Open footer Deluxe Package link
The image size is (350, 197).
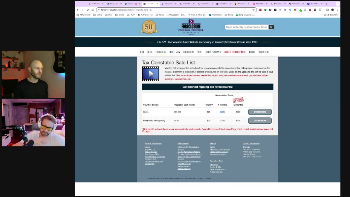pos(184,169)
